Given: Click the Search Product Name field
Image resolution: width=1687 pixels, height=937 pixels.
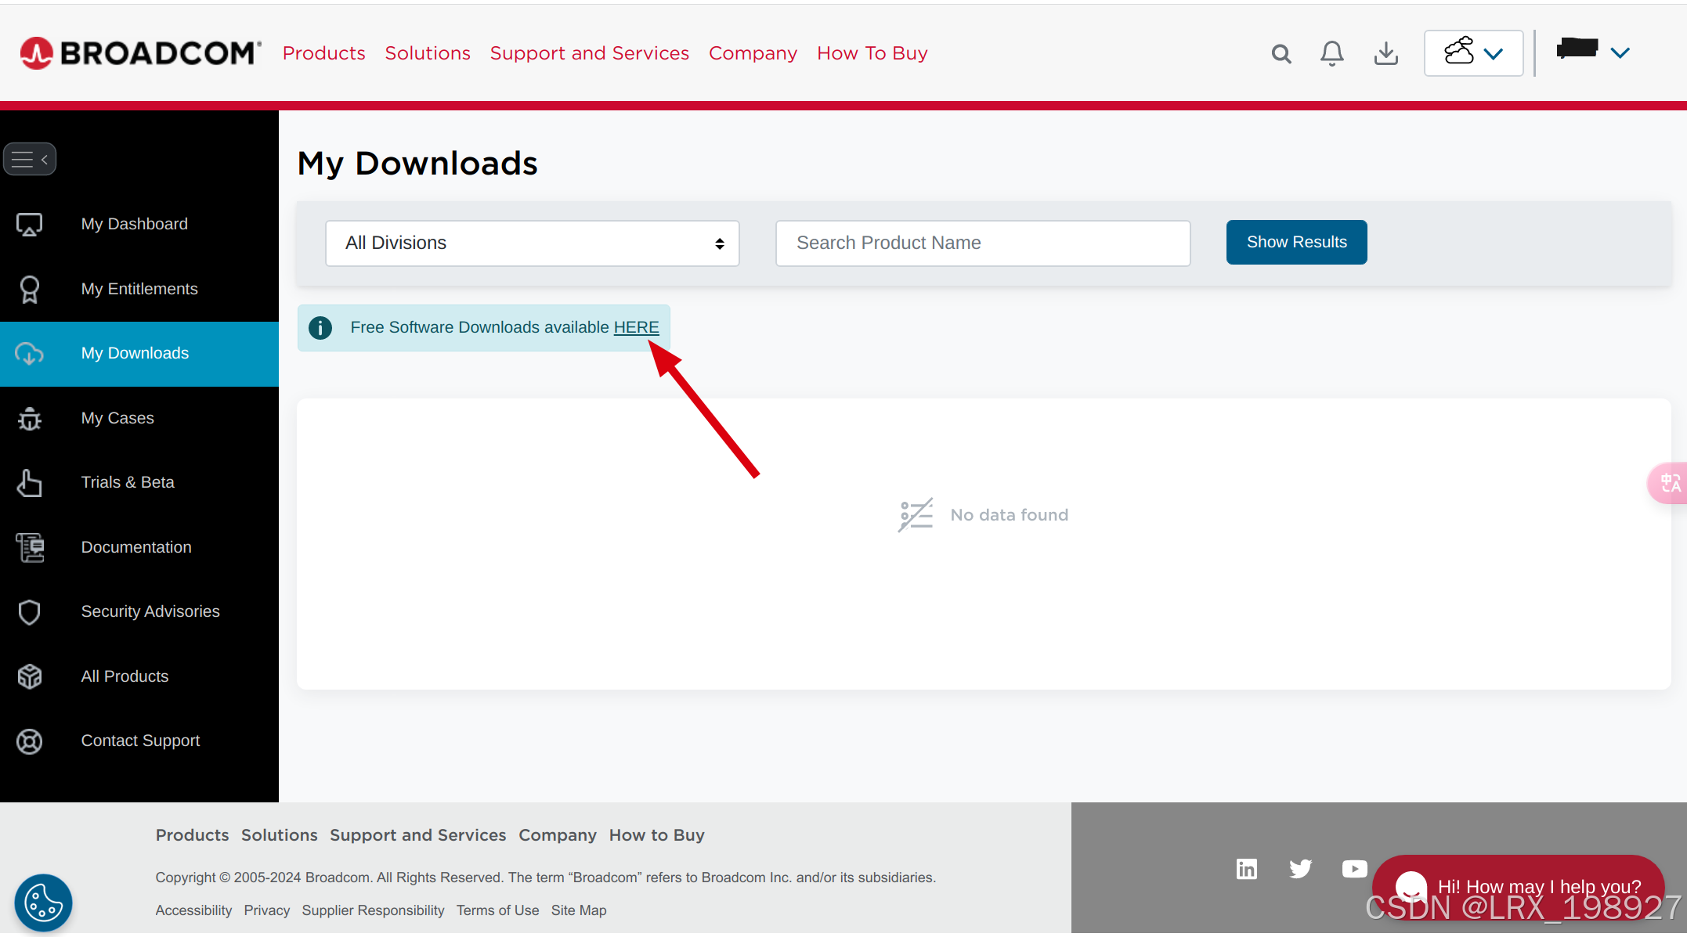Looking at the screenshot, I should pos(982,243).
